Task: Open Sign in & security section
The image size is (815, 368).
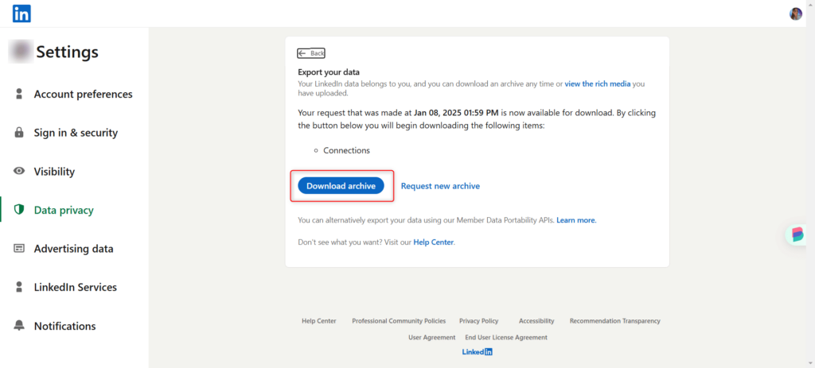Action: [x=76, y=133]
